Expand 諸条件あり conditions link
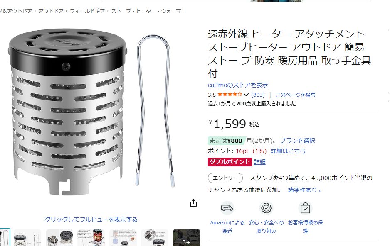Image resolution: width=390 pixels, height=246 pixels. [x=304, y=190]
